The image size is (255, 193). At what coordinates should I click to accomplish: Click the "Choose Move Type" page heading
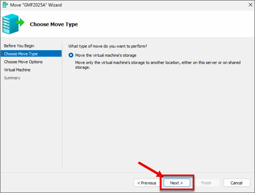point(54,24)
